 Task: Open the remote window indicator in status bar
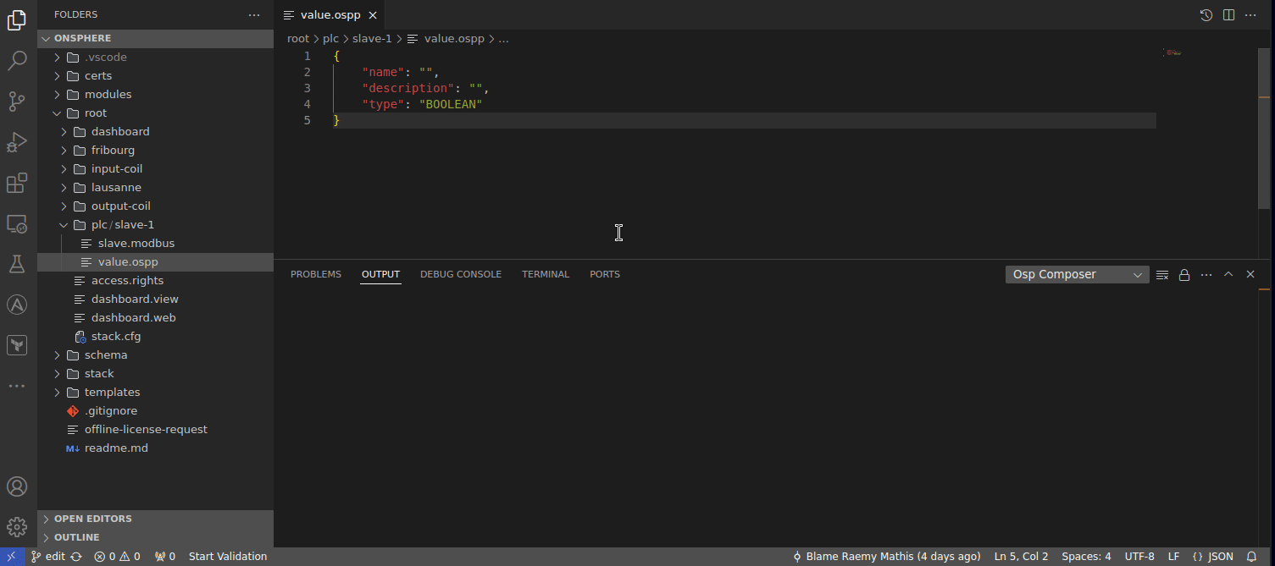coord(12,557)
